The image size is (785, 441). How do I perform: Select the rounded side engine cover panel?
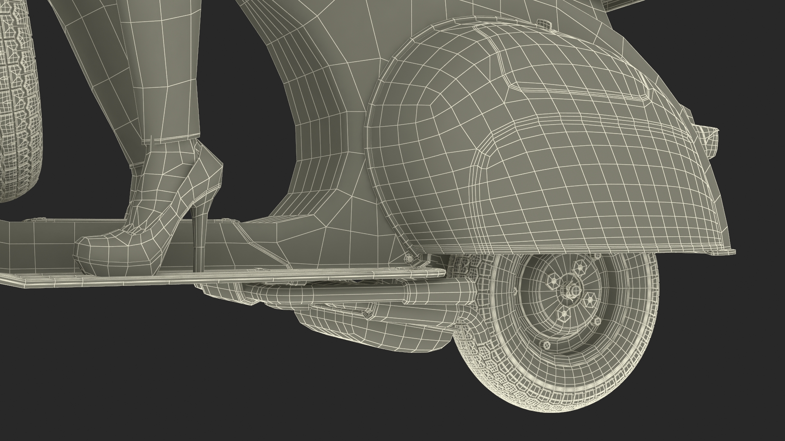[532, 163]
